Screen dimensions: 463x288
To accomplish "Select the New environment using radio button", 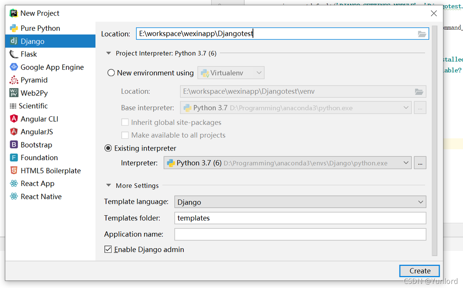I will [x=111, y=73].
